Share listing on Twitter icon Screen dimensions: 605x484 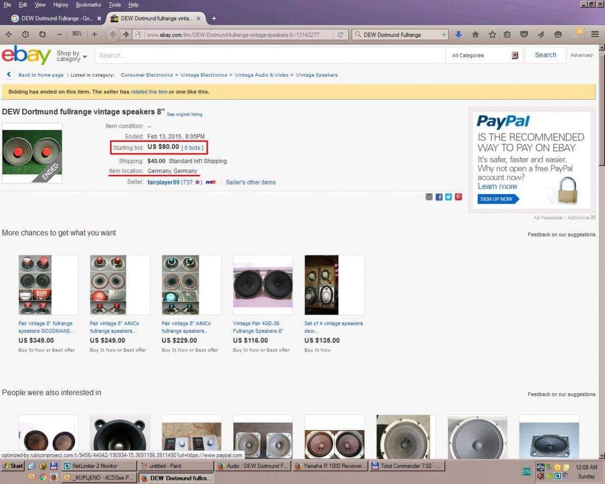449,197
